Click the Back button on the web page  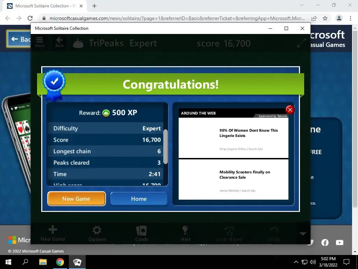(x=19, y=39)
